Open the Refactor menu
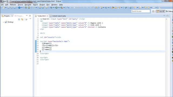This screenshot has width=173, height=97. pos(13,5)
